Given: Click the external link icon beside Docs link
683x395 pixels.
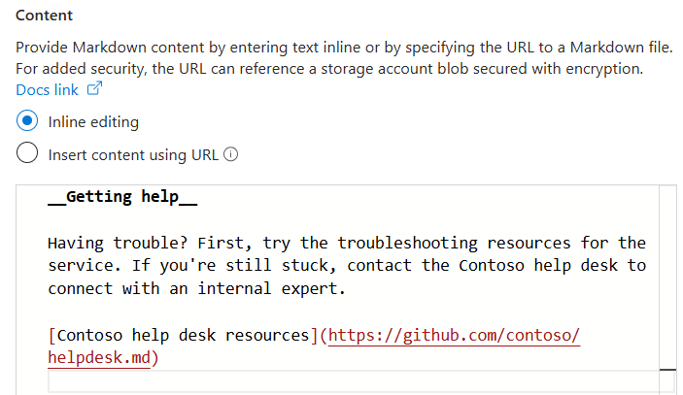Looking at the screenshot, I should click(x=95, y=89).
